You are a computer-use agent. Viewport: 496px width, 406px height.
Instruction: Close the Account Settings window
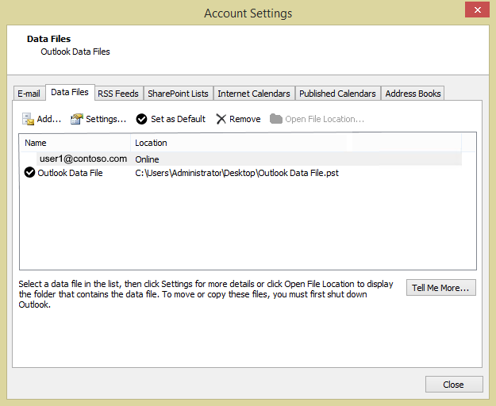[454, 385]
